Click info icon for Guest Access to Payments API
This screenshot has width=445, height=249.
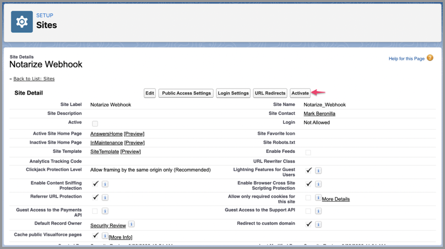coord(105,211)
